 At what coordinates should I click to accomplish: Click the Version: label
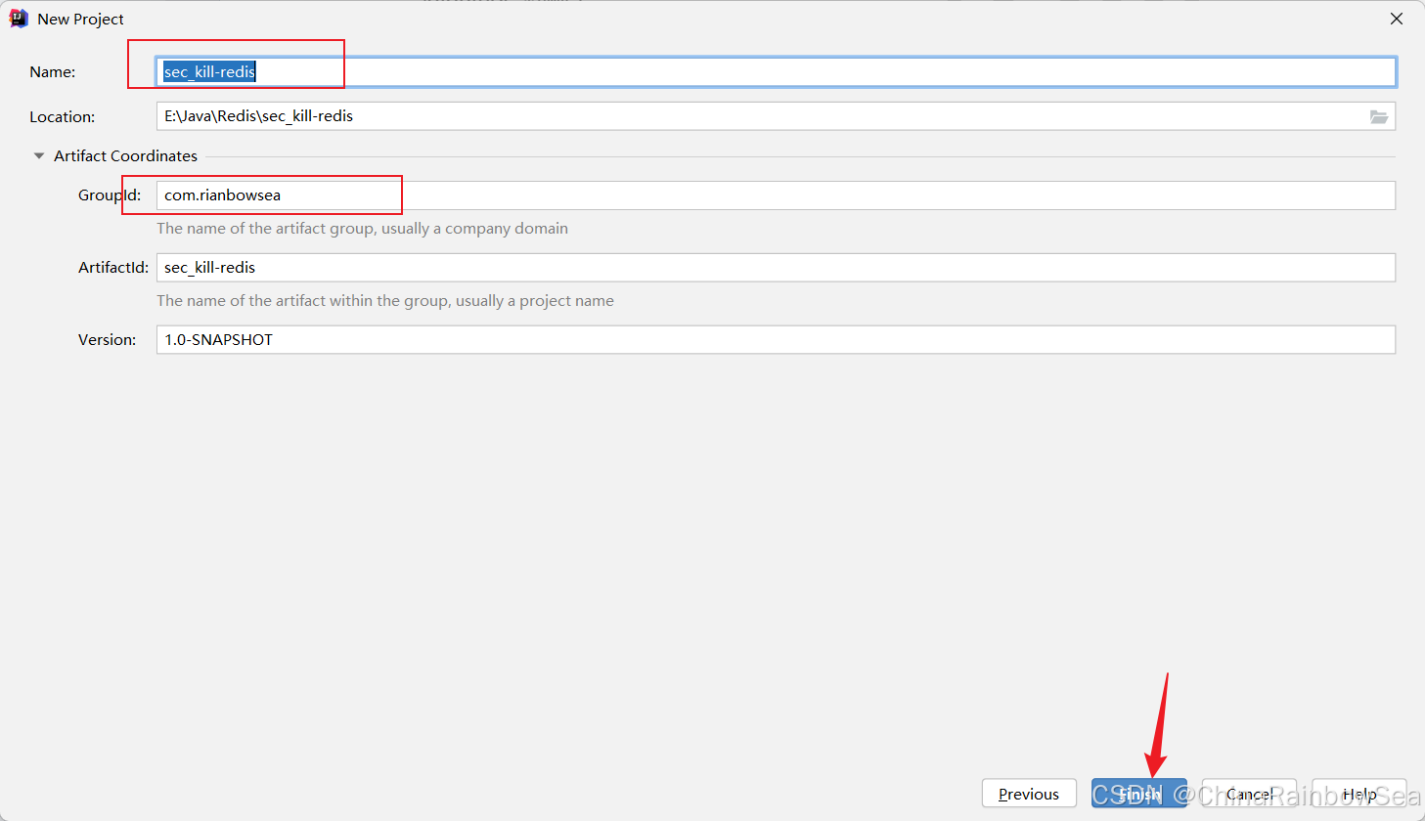[108, 340]
